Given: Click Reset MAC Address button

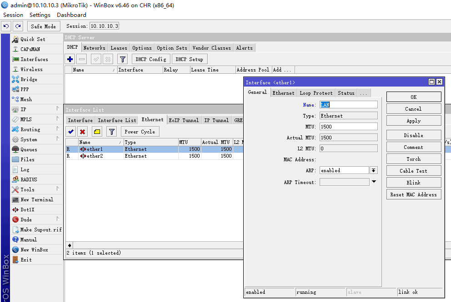Looking at the screenshot, I should pyautogui.click(x=414, y=195).
